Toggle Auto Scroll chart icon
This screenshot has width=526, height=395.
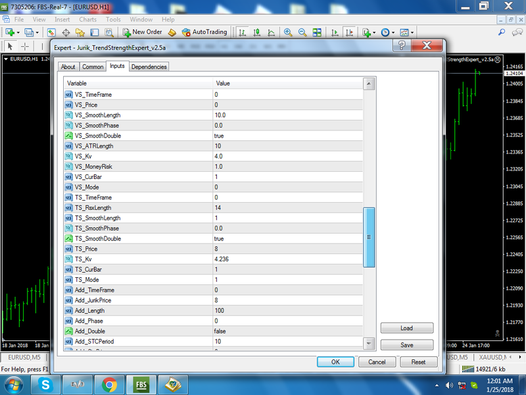pyautogui.click(x=335, y=32)
